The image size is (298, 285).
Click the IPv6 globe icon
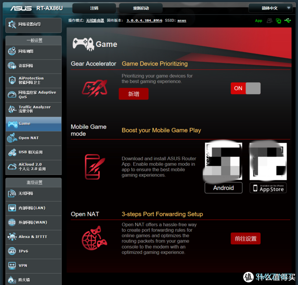point(12,251)
